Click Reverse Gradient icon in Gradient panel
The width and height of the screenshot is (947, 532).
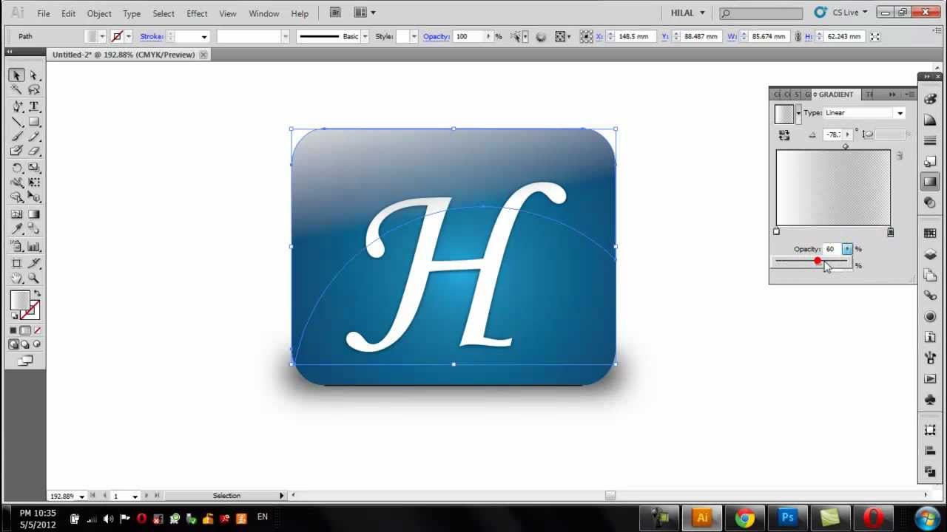pos(784,135)
